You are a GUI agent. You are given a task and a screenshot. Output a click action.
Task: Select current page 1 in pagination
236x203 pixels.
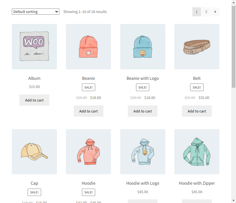197,12
